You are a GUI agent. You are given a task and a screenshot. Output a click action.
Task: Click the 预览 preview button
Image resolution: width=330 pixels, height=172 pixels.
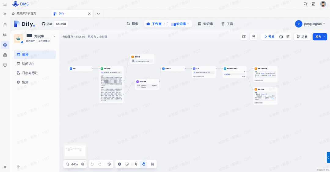[x=269, y=37]
